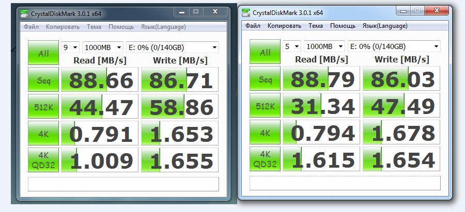465x212 pixels.
Task: Start the 4K test in left window
Action: (x=43, y=134)
